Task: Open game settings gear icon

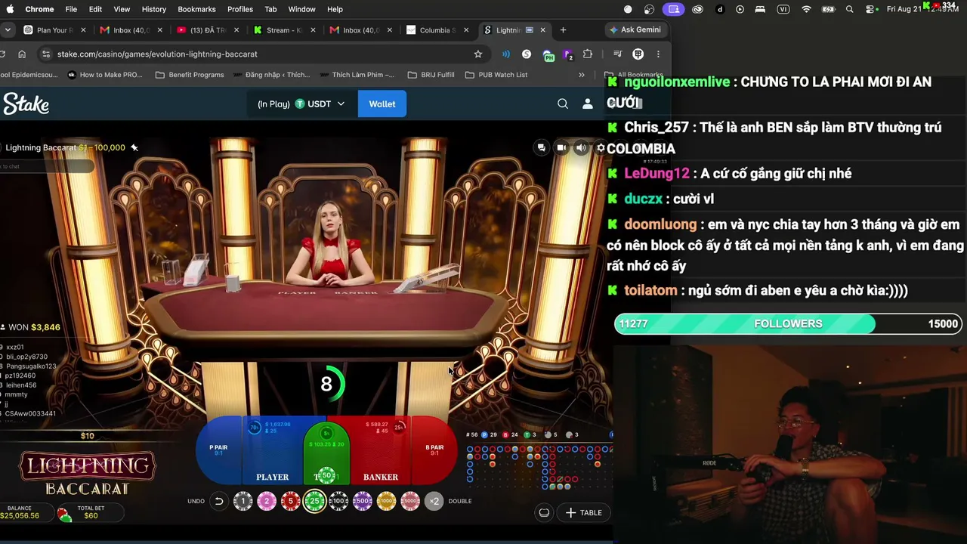Action: (x=601, y=147)
